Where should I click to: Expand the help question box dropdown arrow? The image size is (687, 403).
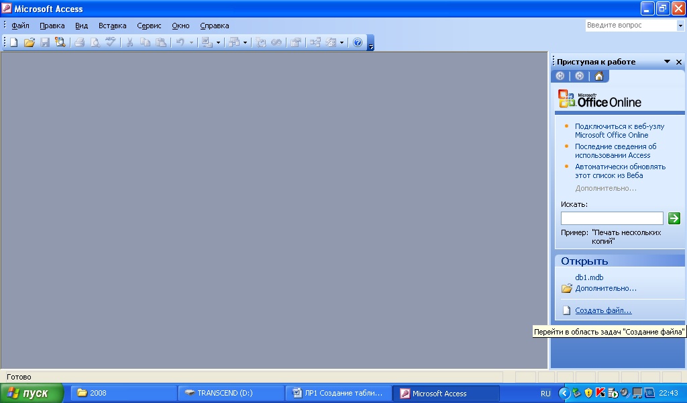point(680,26)
